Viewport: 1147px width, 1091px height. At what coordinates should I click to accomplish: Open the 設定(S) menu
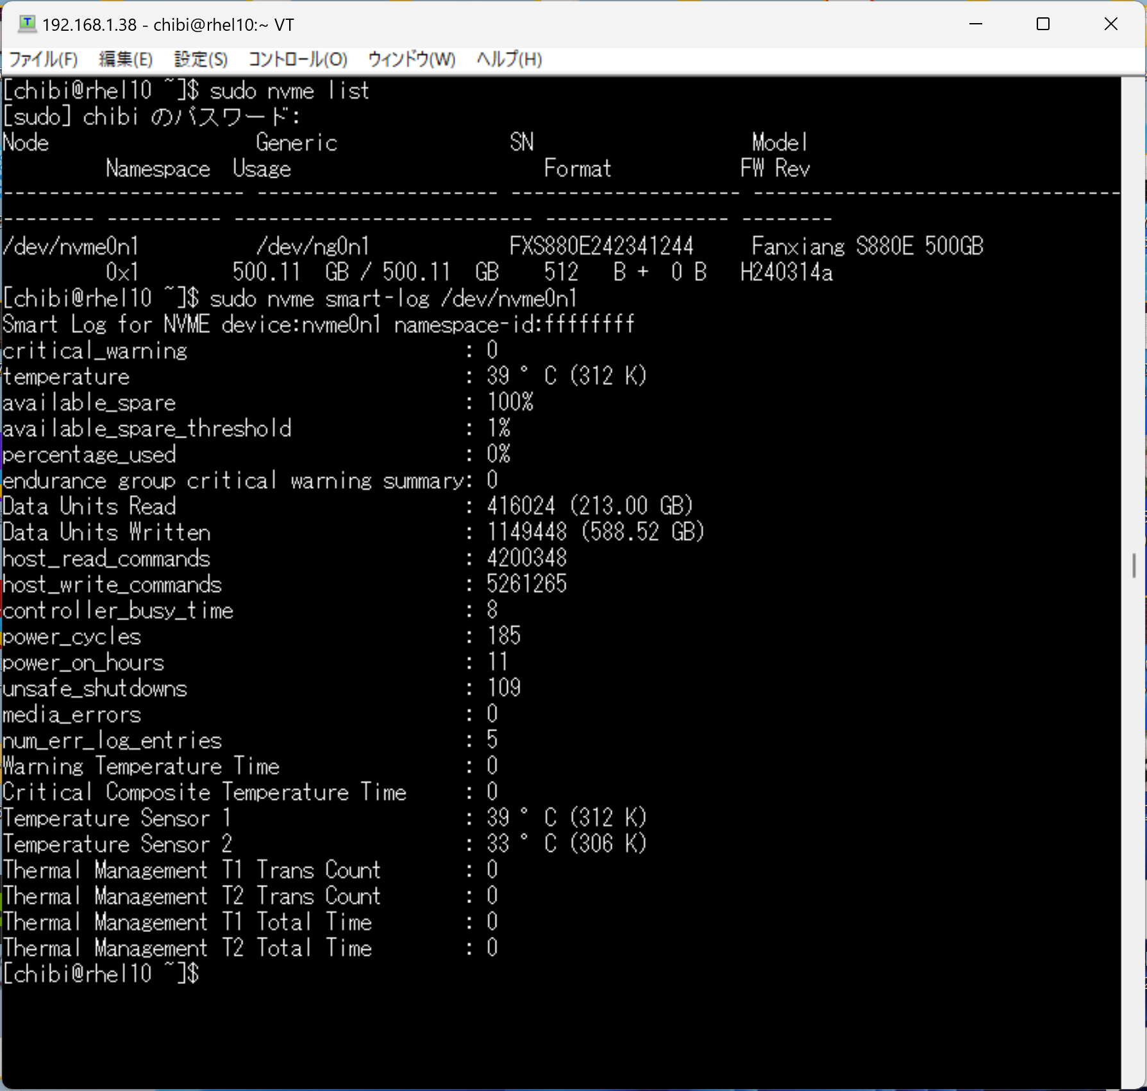pos(201,60)
